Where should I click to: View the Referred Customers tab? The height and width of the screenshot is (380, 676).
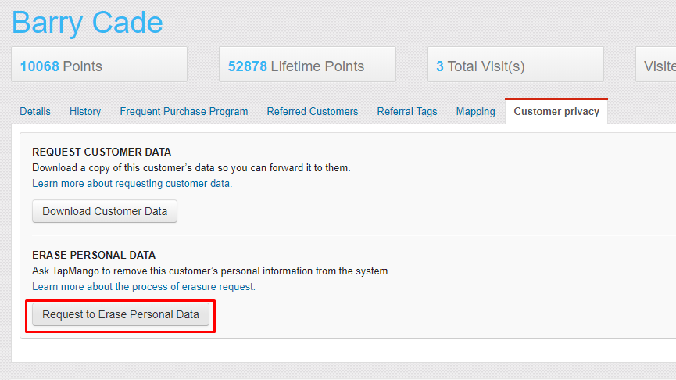click(x=312, y=111)
